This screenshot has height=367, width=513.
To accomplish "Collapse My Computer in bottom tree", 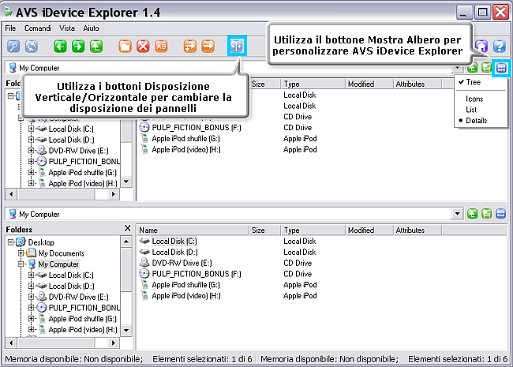I will [21, 264].
